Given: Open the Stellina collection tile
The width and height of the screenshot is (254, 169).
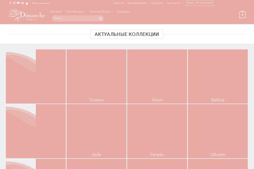Looking at the screenshot, I should tap(218, 76).
